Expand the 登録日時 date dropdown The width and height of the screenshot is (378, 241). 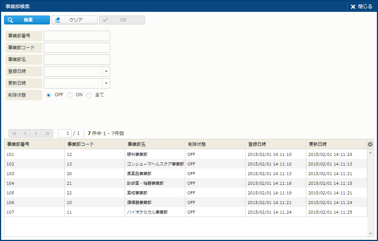click(x=106, y=71)
